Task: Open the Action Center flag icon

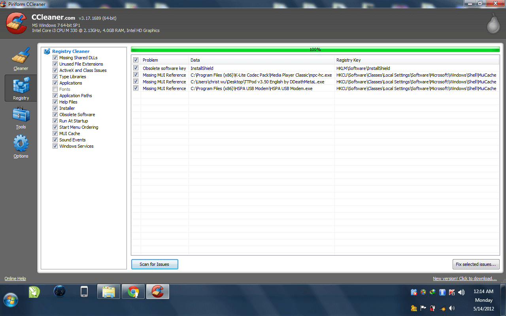Action: (x=423, y=308)
